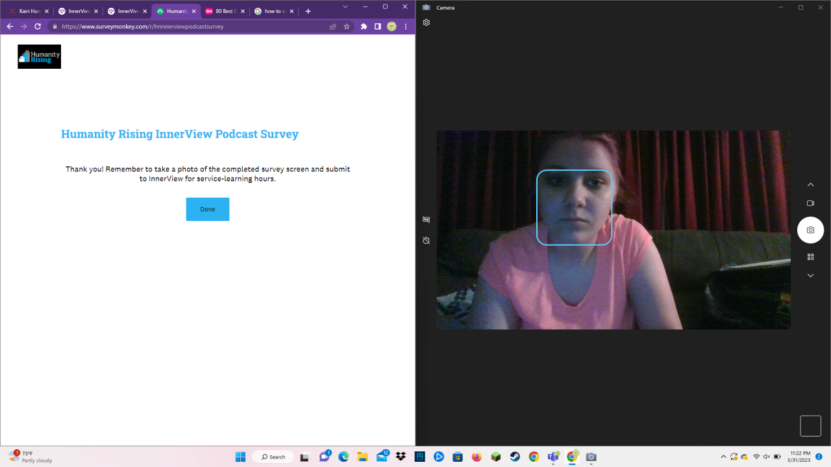Image resolution: width=831 pixels, height=467 pixels.
Task: Switch Camera app to video mode
Action: pos(810,203)
